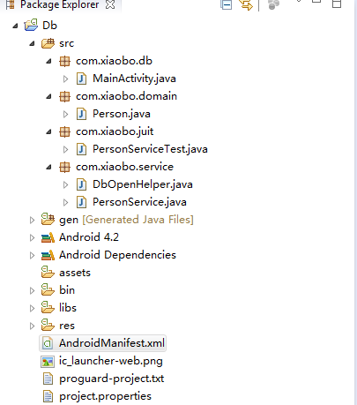Collapse the Db project node
The height and width of the screenshot is (405, 357).
click(15, 26)
